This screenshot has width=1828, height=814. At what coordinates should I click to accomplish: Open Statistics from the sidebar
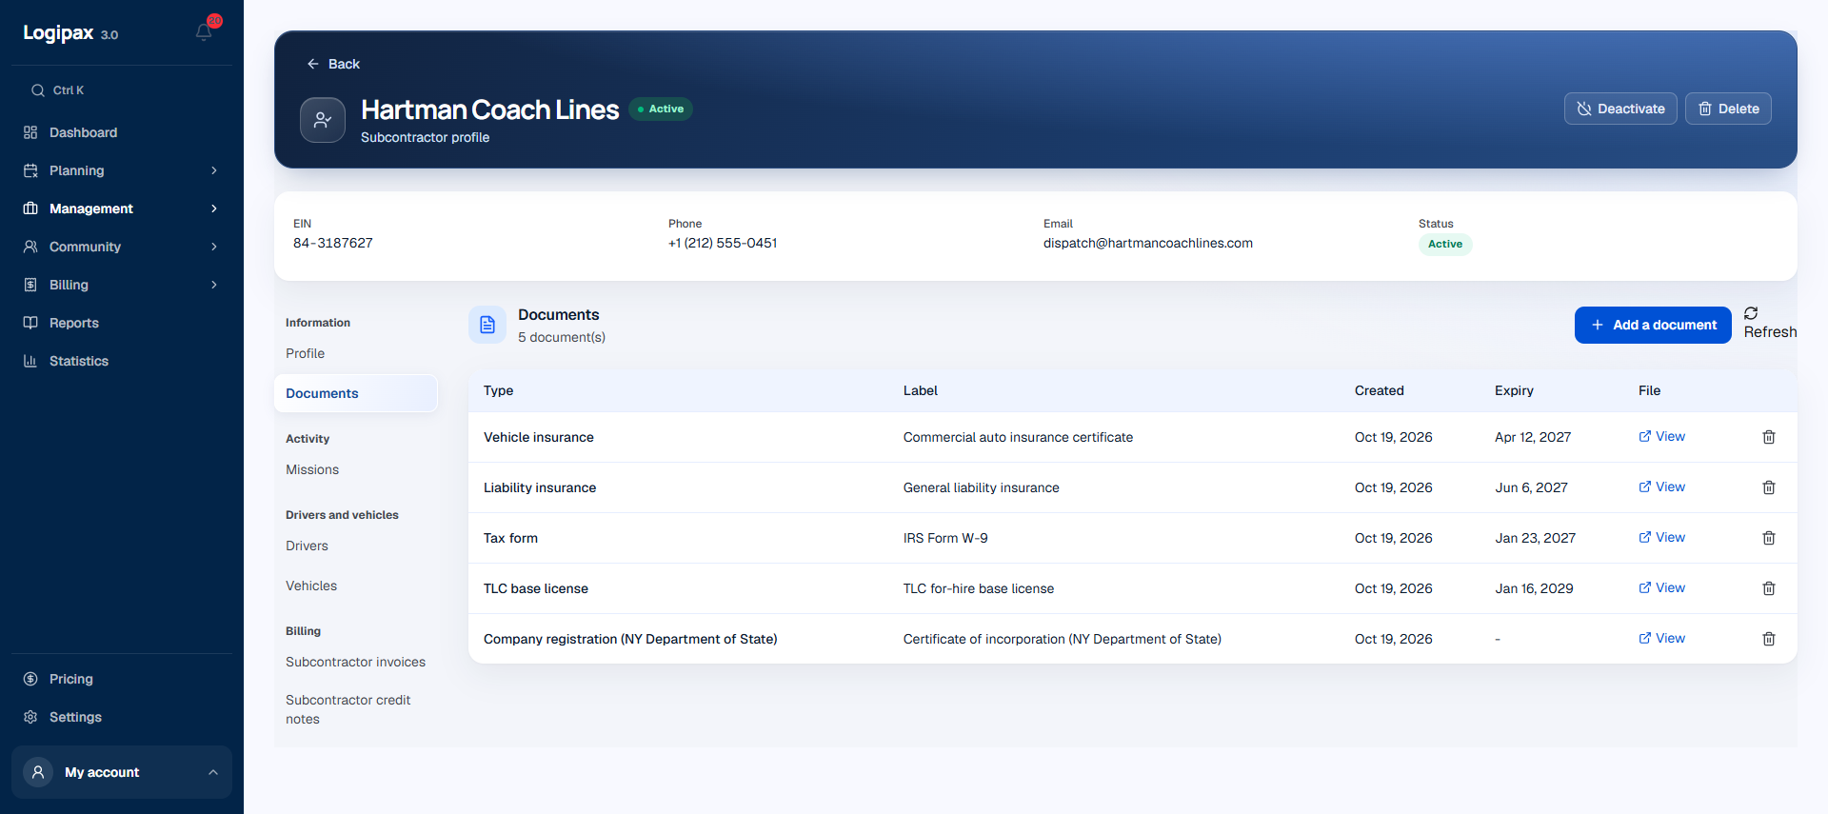click(x=122, y=361)
